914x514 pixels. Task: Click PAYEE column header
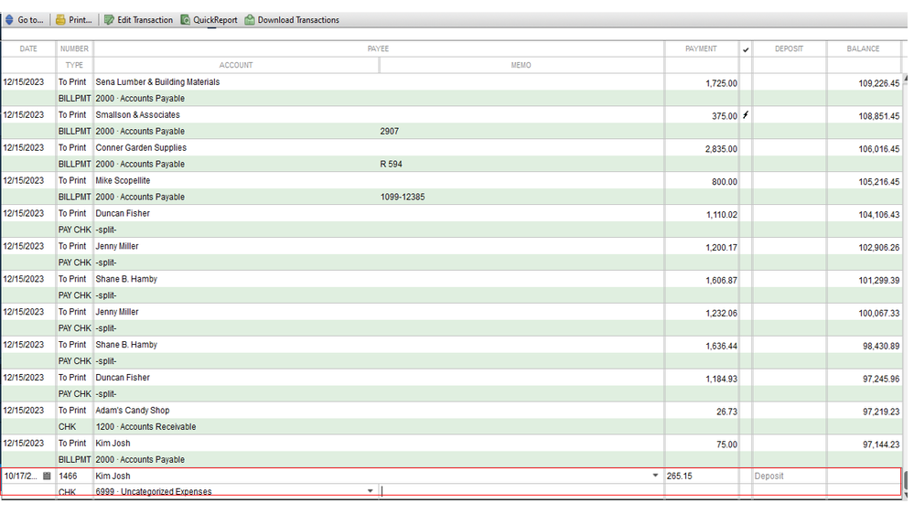click(x=378, y=49)
